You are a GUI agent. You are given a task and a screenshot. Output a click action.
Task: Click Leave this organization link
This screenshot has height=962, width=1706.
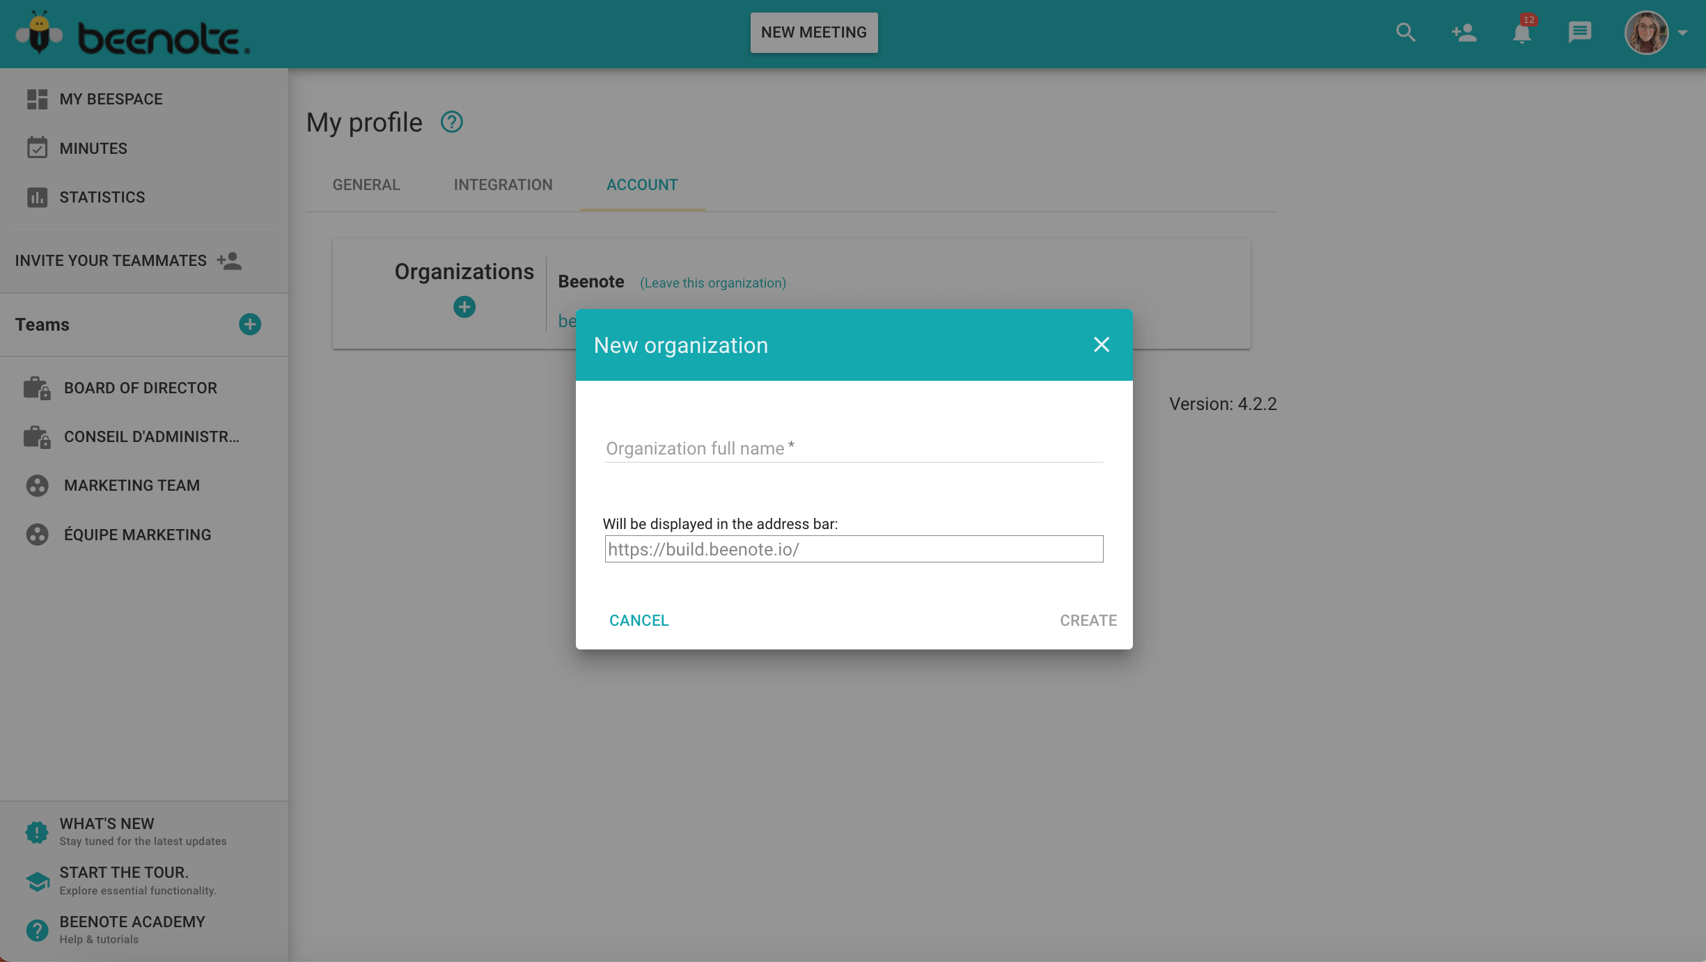tap(713, 283)
